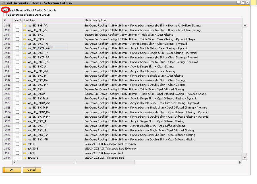This screenshot has height=184, width=257.
Task: Open the arrow link for ws_ED_S9C_PA
Action: (24, 80)
